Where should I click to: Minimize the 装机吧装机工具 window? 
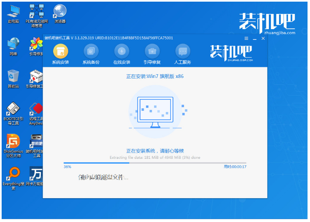(255, 39)
